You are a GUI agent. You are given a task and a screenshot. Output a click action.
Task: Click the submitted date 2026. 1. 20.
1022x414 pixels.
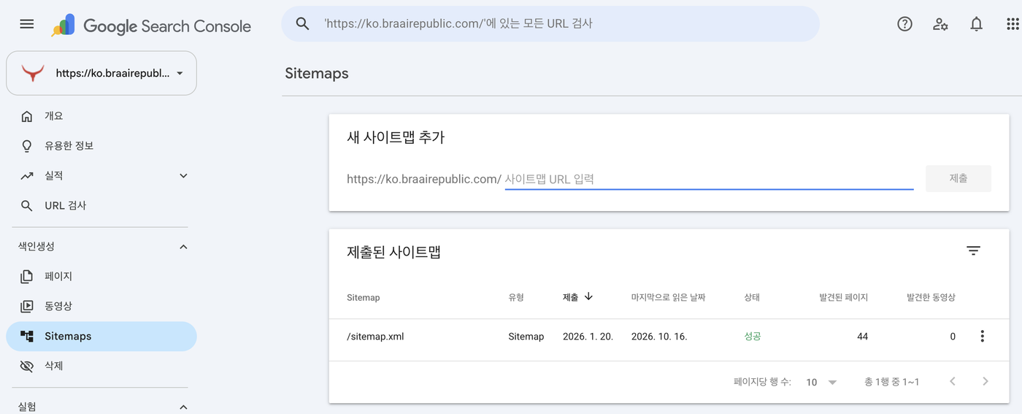pyautogui.click(x=588, y=337)
